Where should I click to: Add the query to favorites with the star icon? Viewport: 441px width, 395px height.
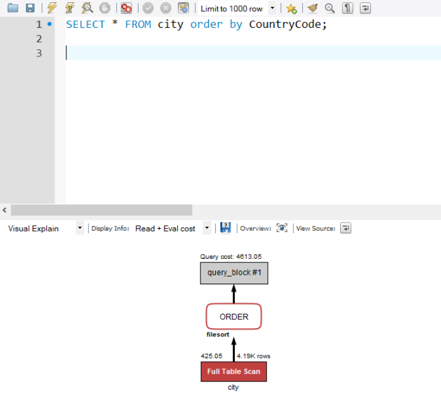[x=291, y=8]
